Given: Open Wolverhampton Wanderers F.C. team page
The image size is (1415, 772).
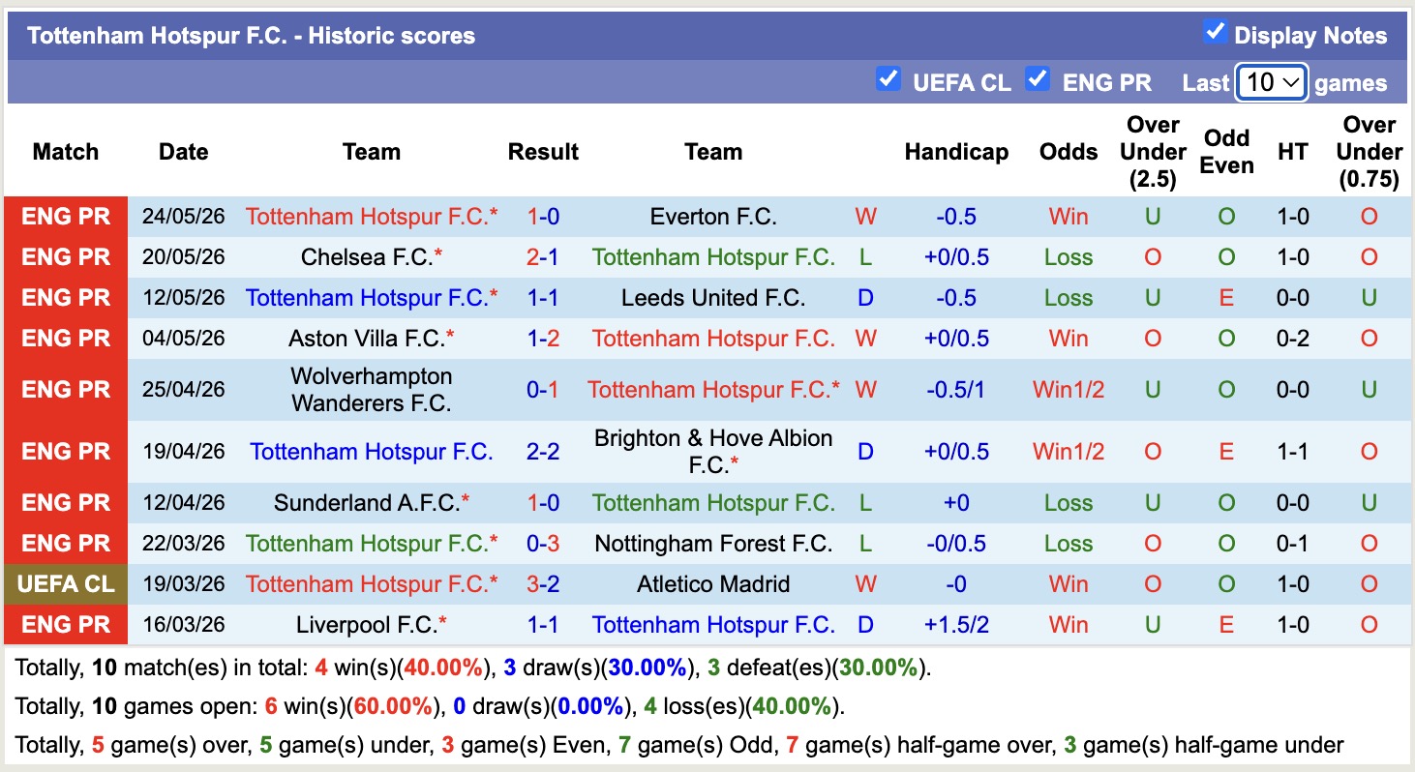Looking at the screenshot, I should click(372, 390).
